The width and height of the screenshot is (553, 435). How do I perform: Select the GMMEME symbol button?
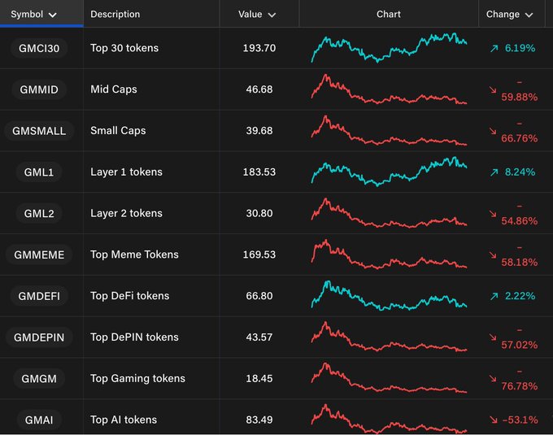39,255
